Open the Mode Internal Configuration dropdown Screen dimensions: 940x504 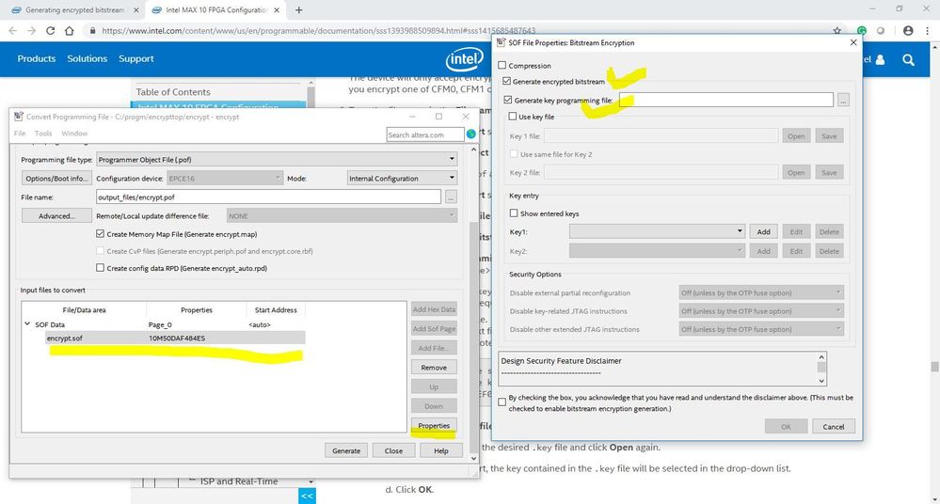click(x=403, y=178)
